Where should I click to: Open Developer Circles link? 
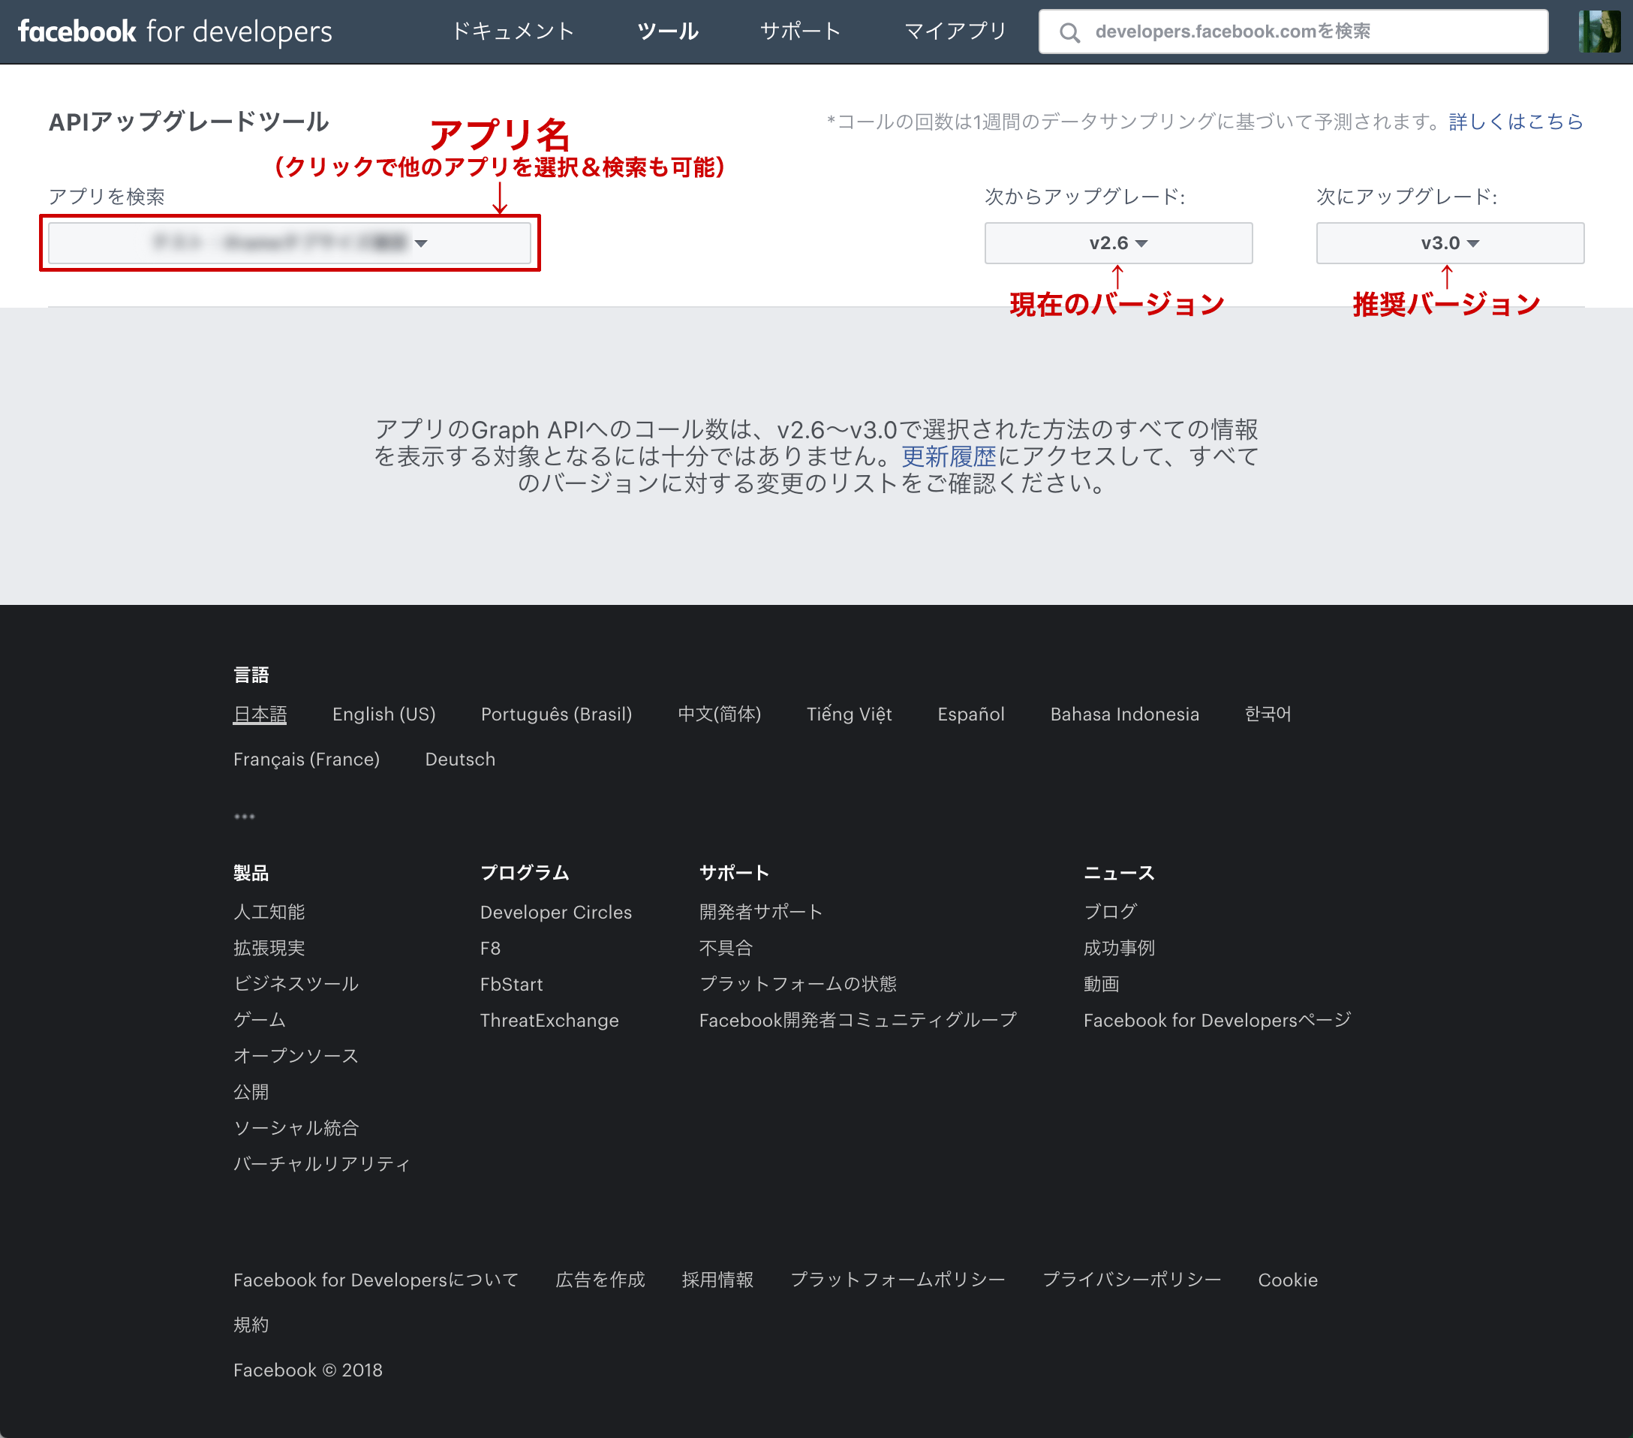[555, 912]
